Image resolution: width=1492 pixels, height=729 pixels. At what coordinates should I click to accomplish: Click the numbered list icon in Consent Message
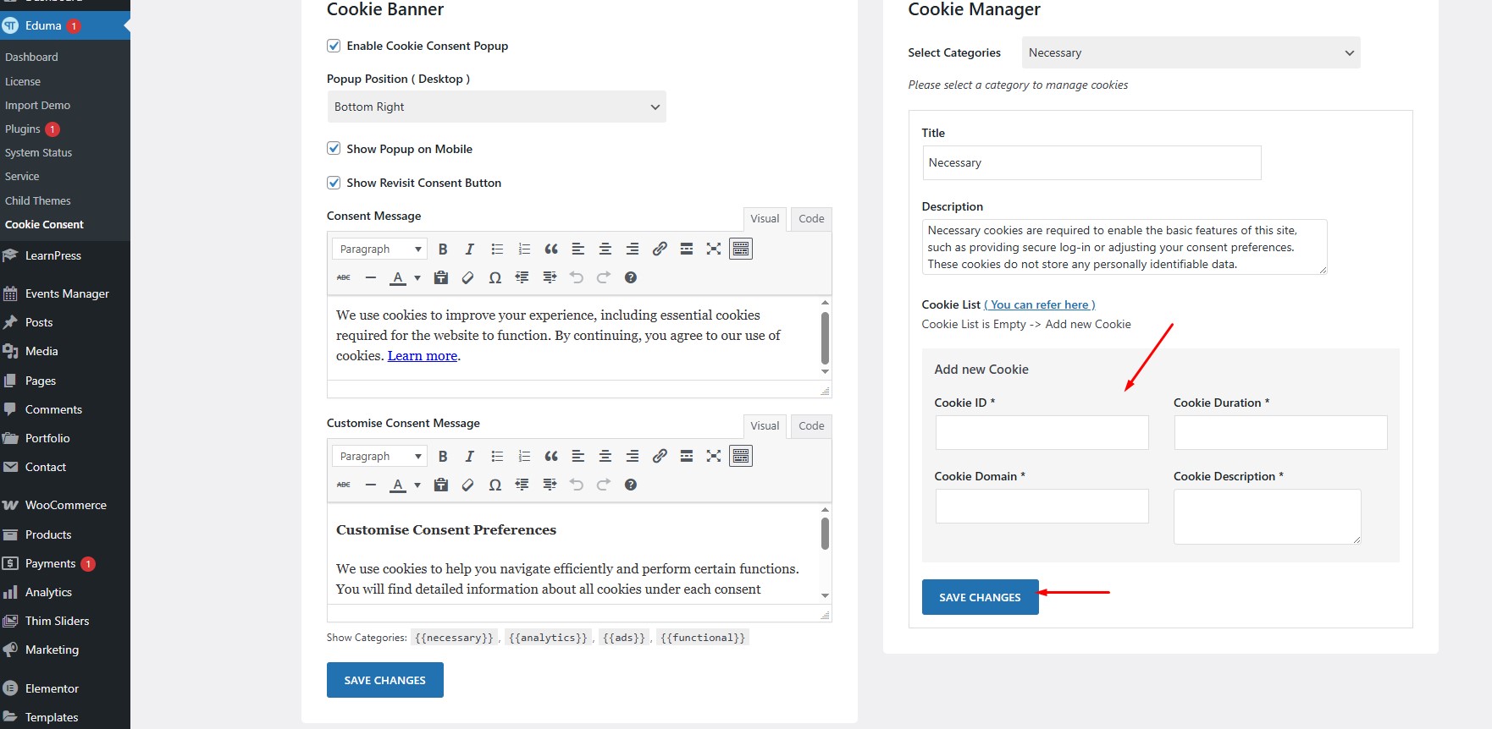click(524, 248)
